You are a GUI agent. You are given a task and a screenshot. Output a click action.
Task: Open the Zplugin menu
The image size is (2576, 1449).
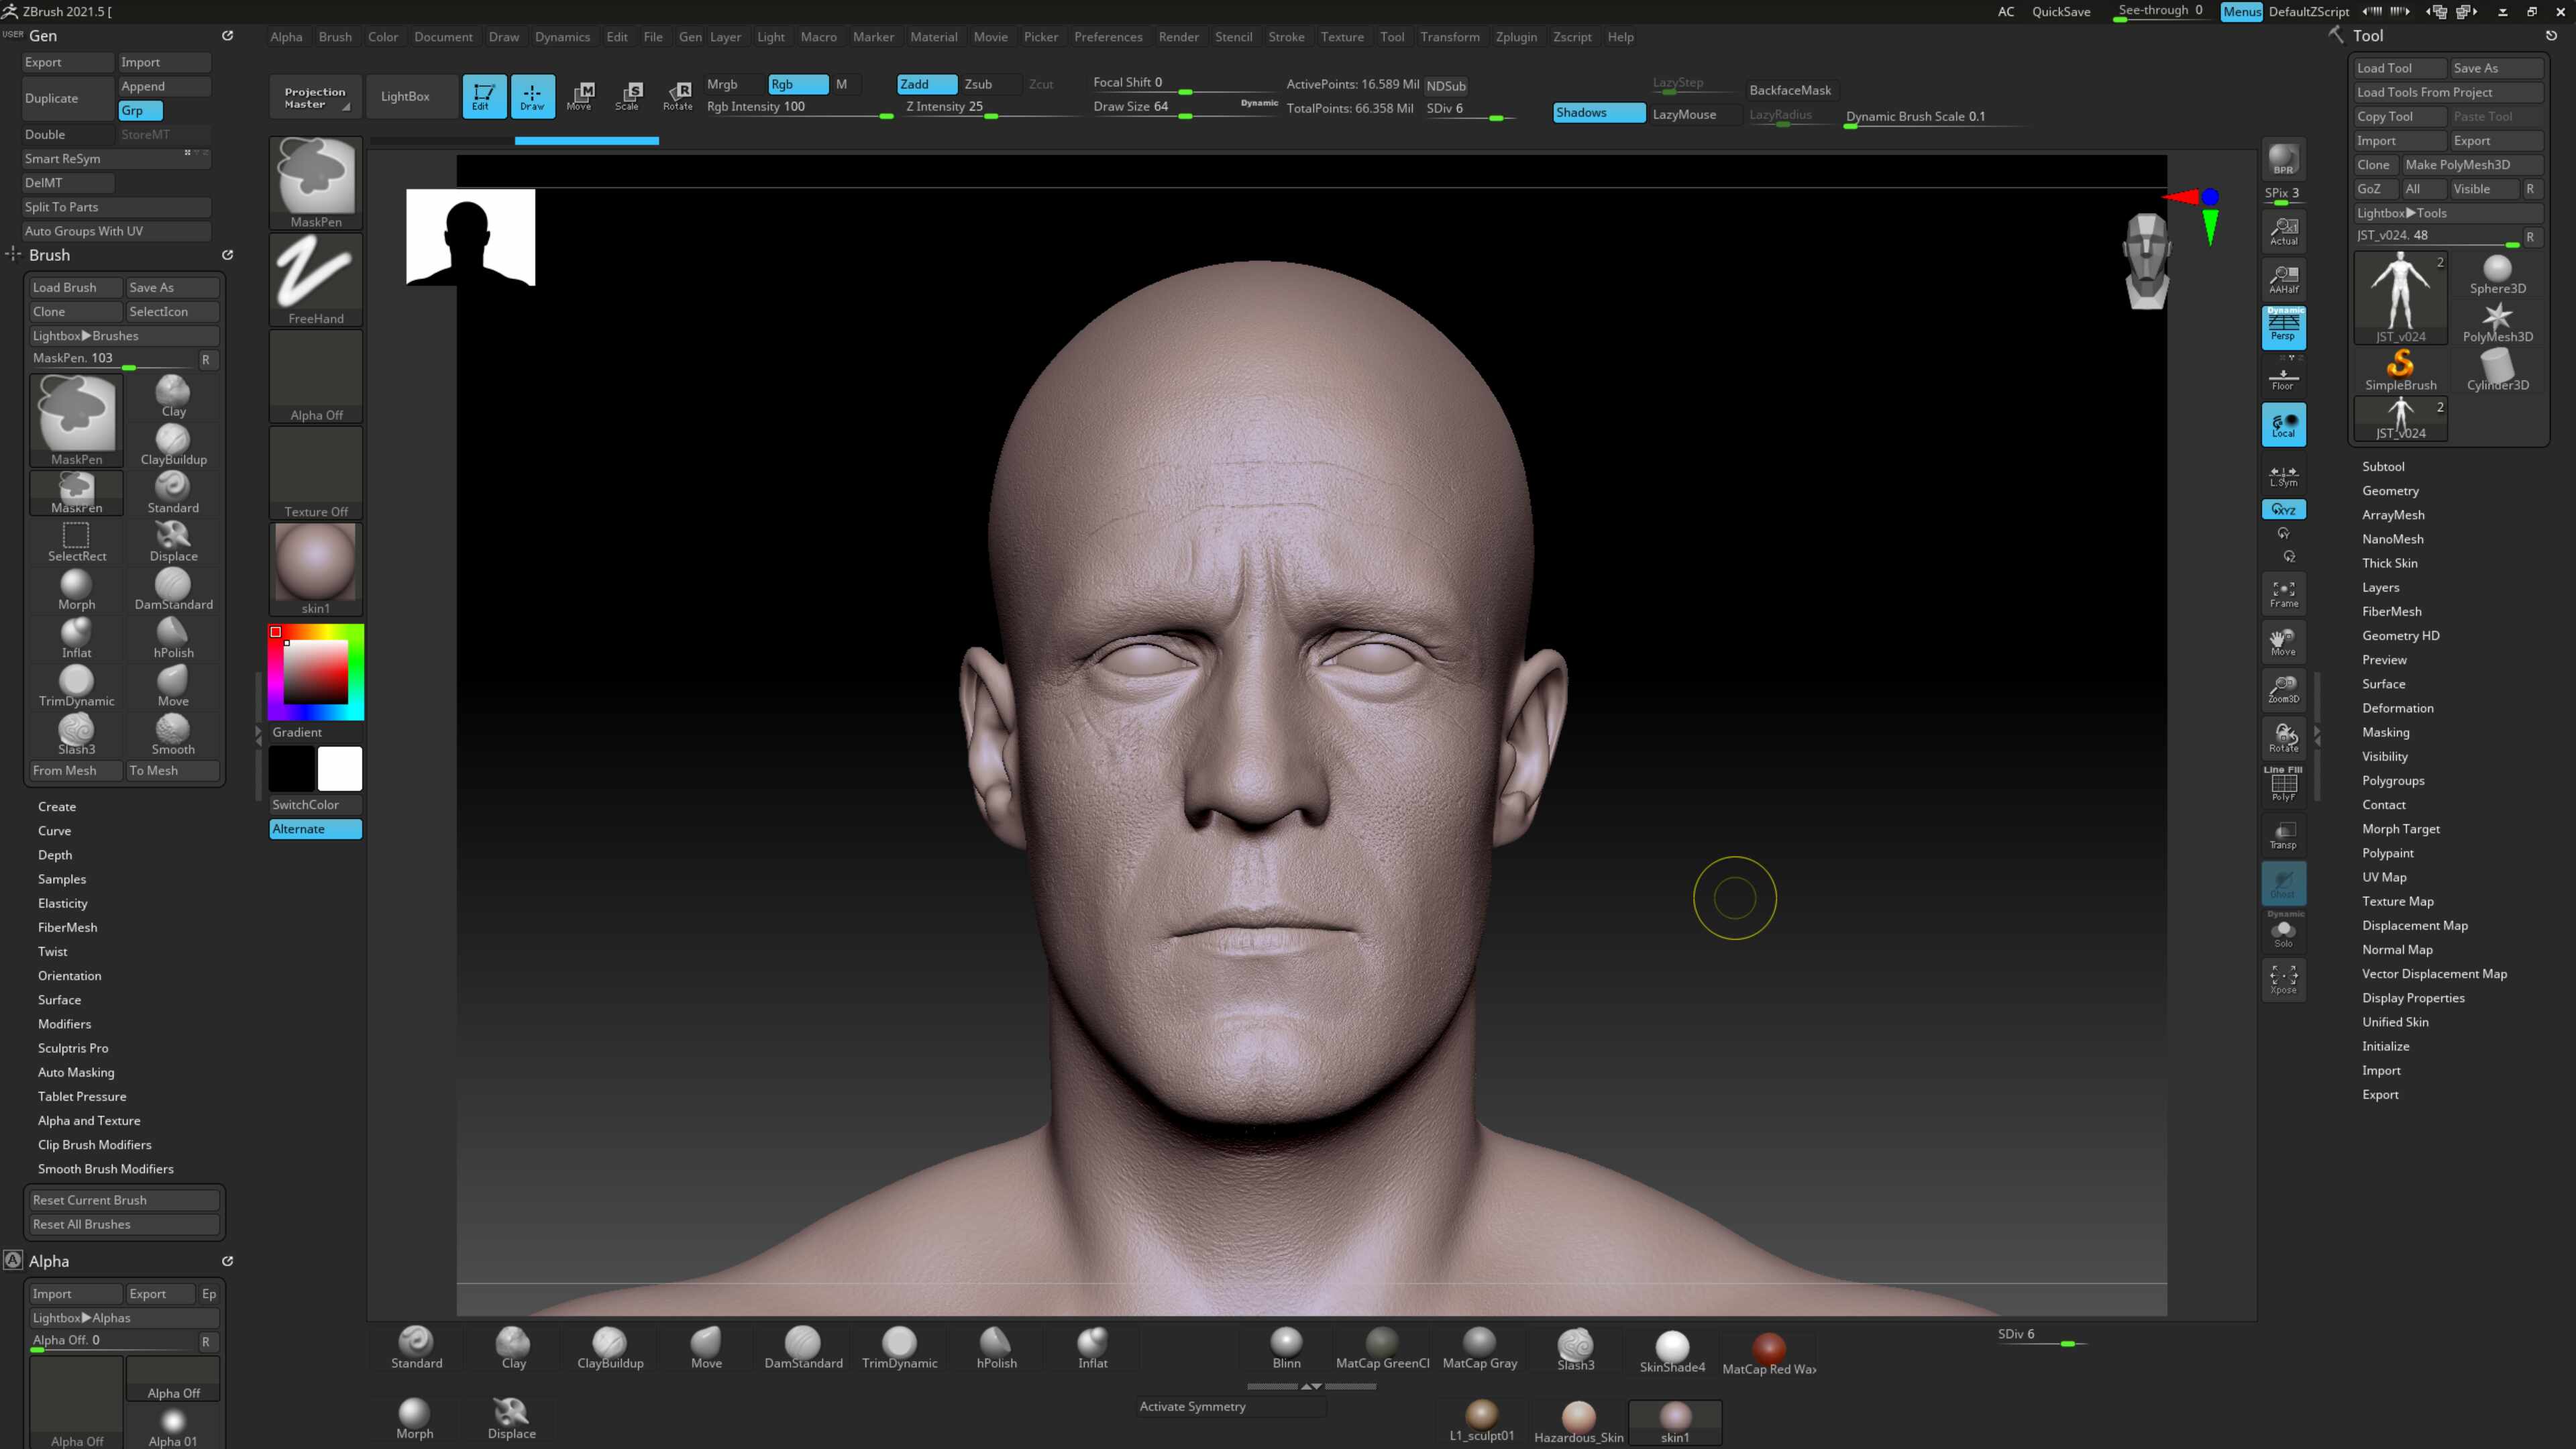tap(1516, 37)
